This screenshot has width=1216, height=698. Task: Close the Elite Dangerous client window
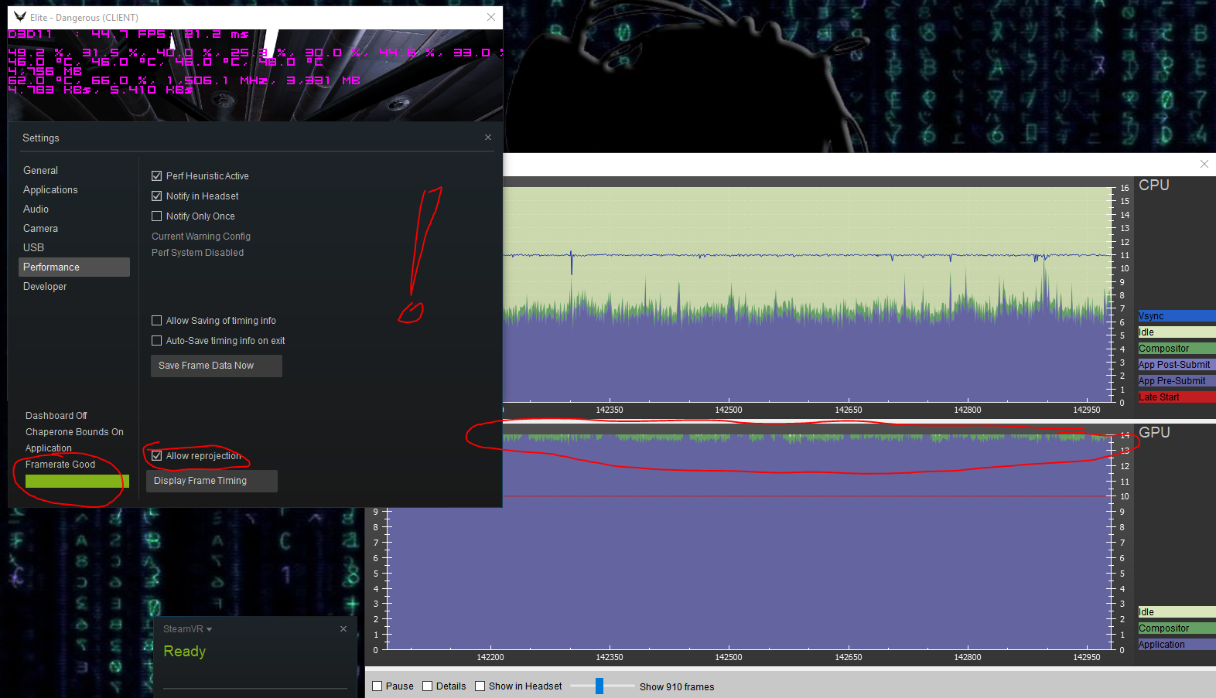pos(490,17)
